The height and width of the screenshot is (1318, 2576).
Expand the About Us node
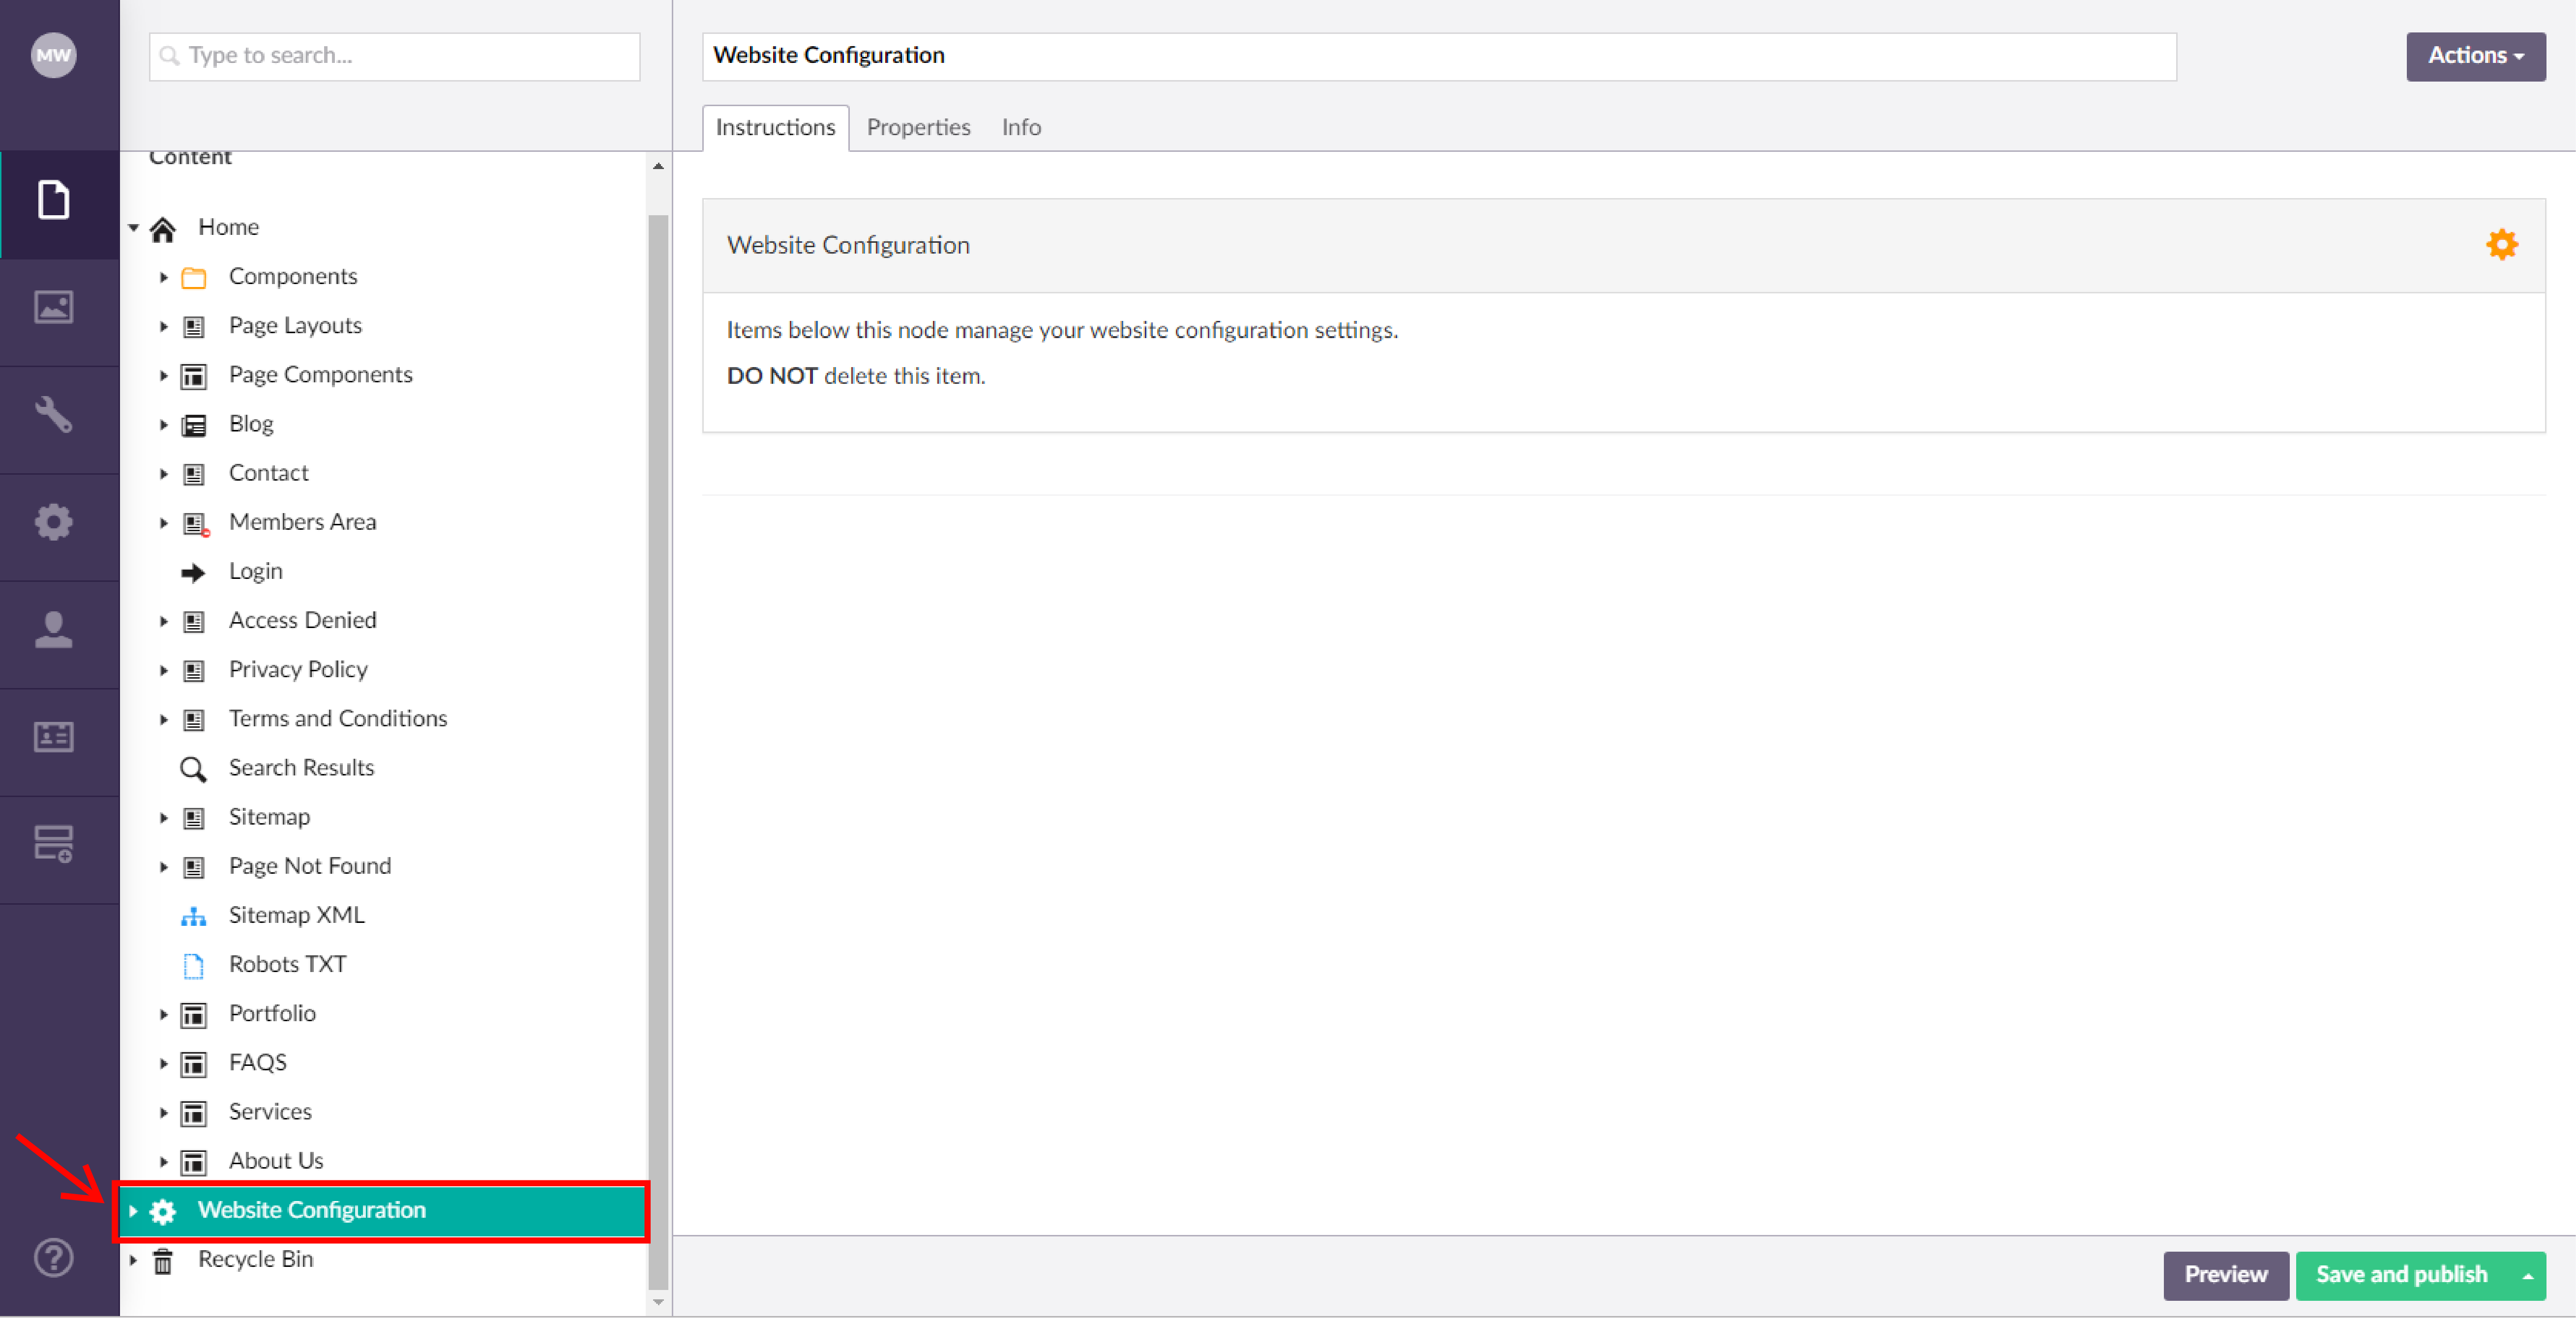(164, 1161)
